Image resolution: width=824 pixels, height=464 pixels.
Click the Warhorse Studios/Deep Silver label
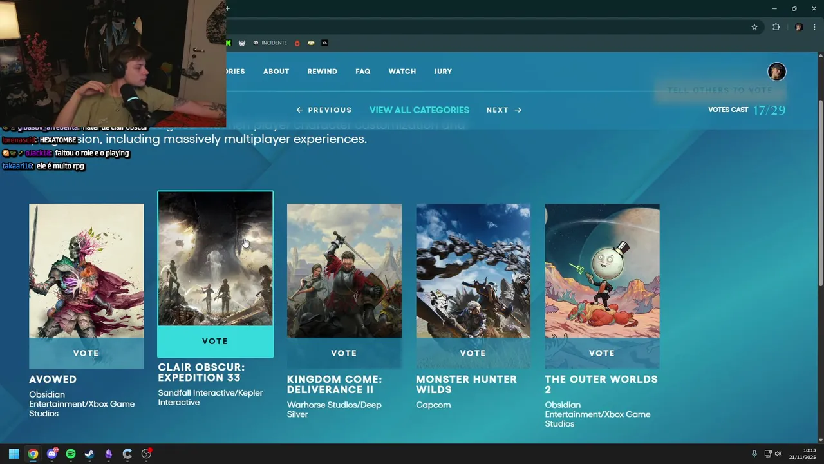tap(334, 410)
